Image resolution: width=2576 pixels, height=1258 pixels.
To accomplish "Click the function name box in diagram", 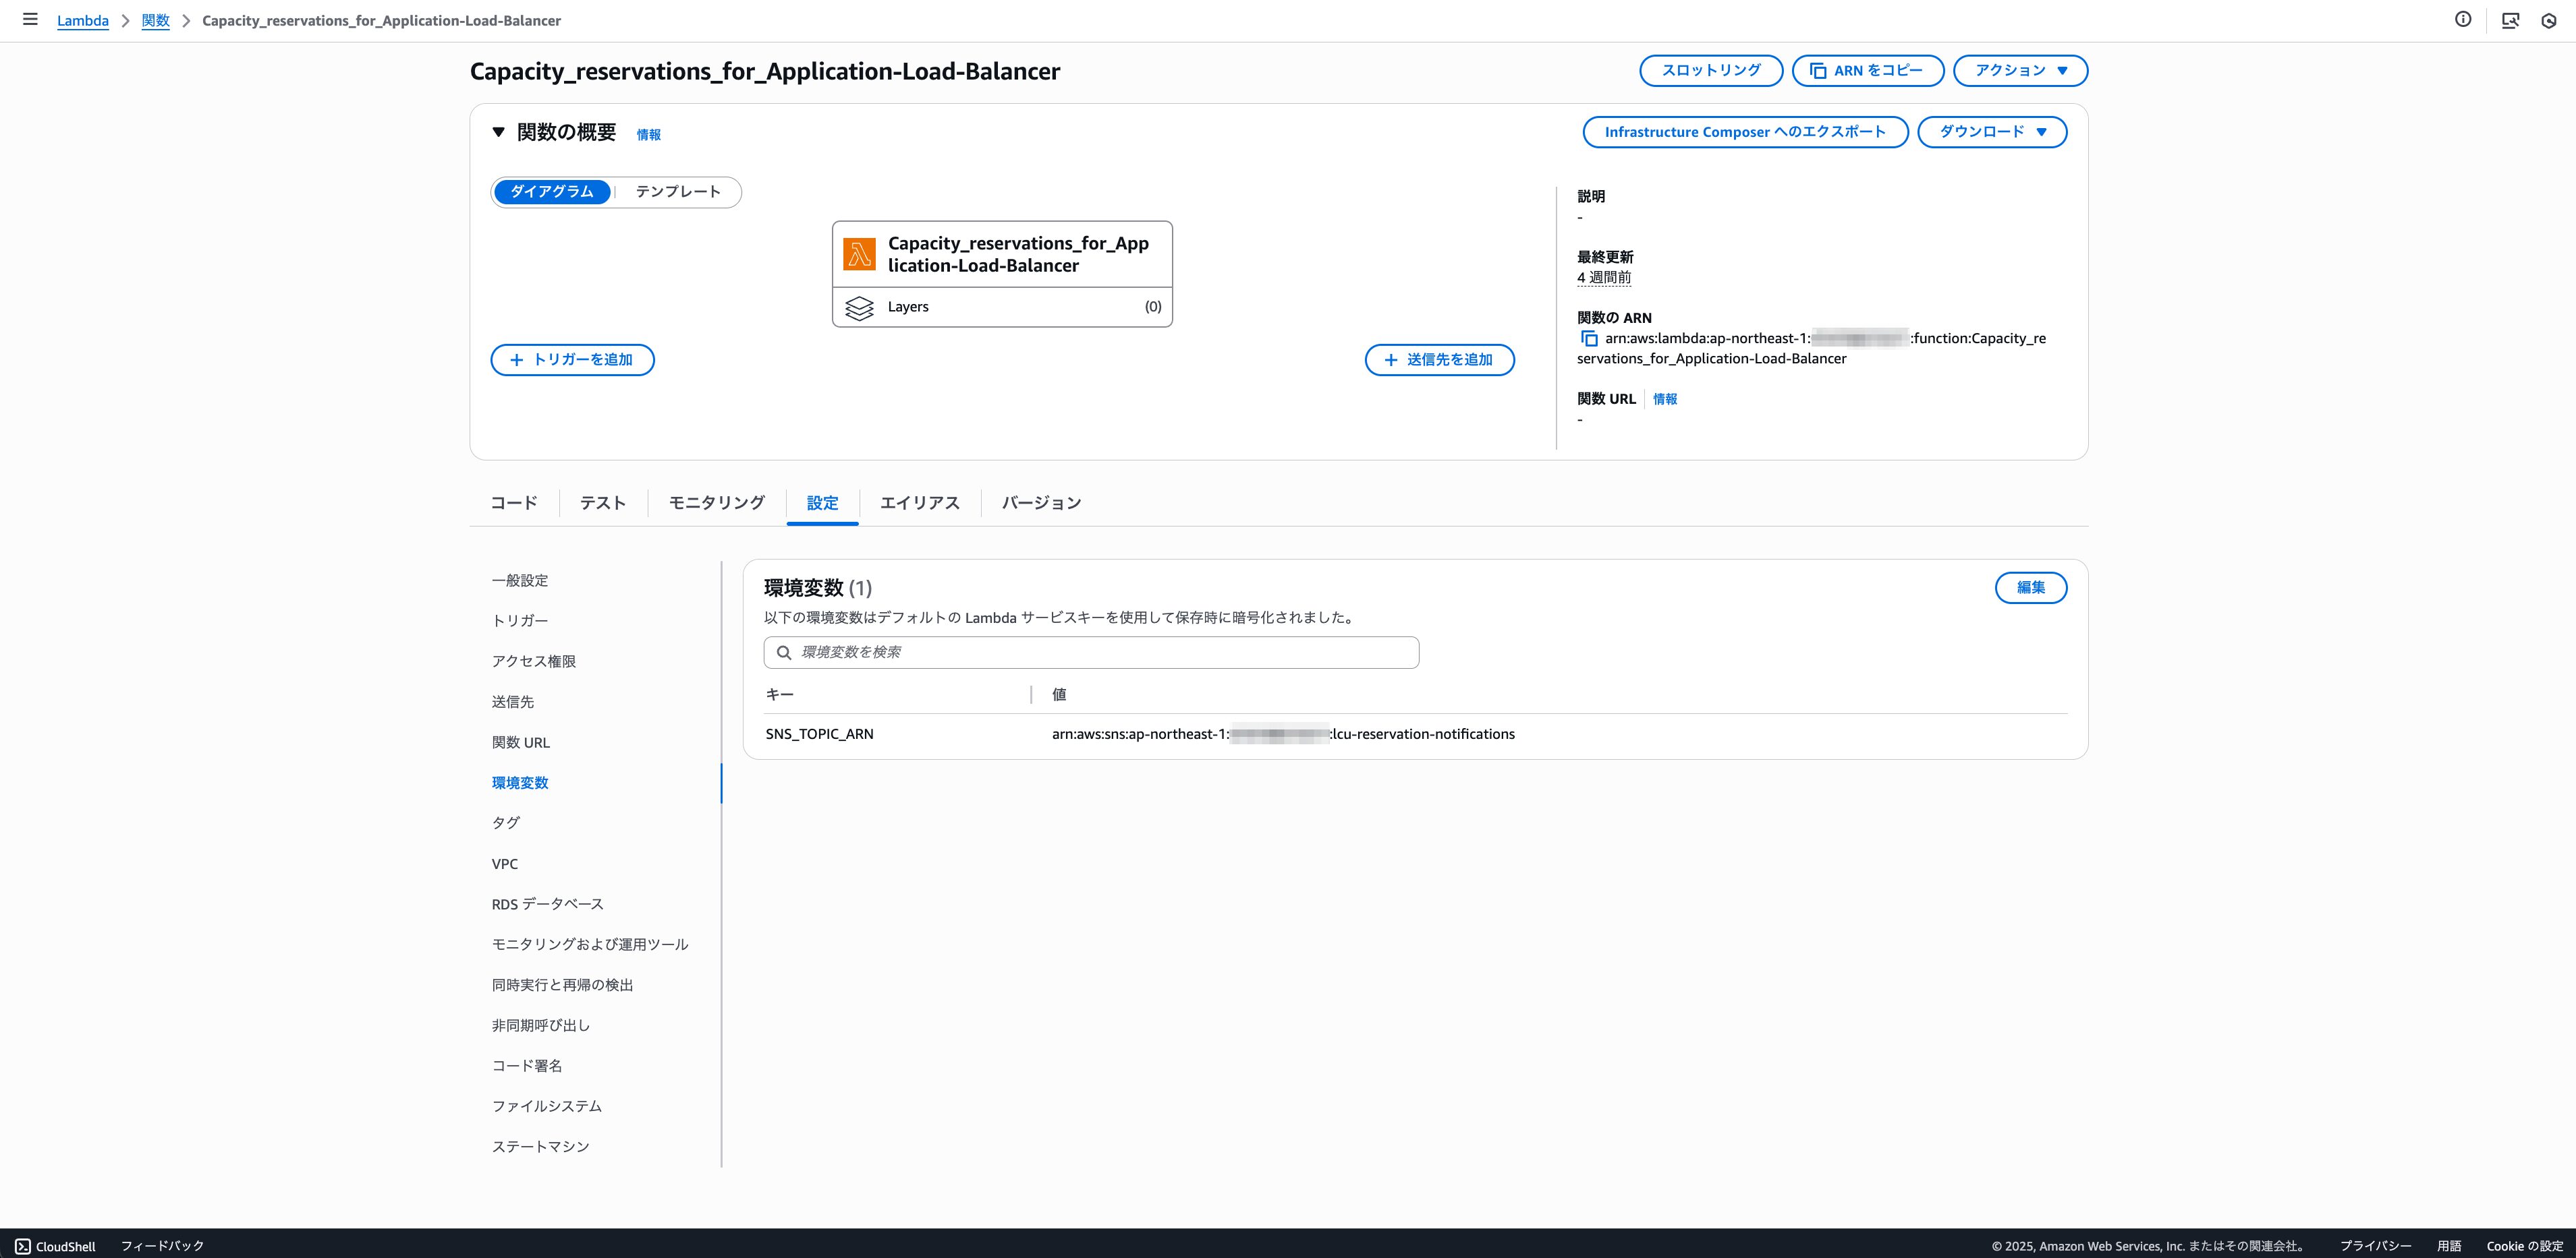I will point(1002,253).
